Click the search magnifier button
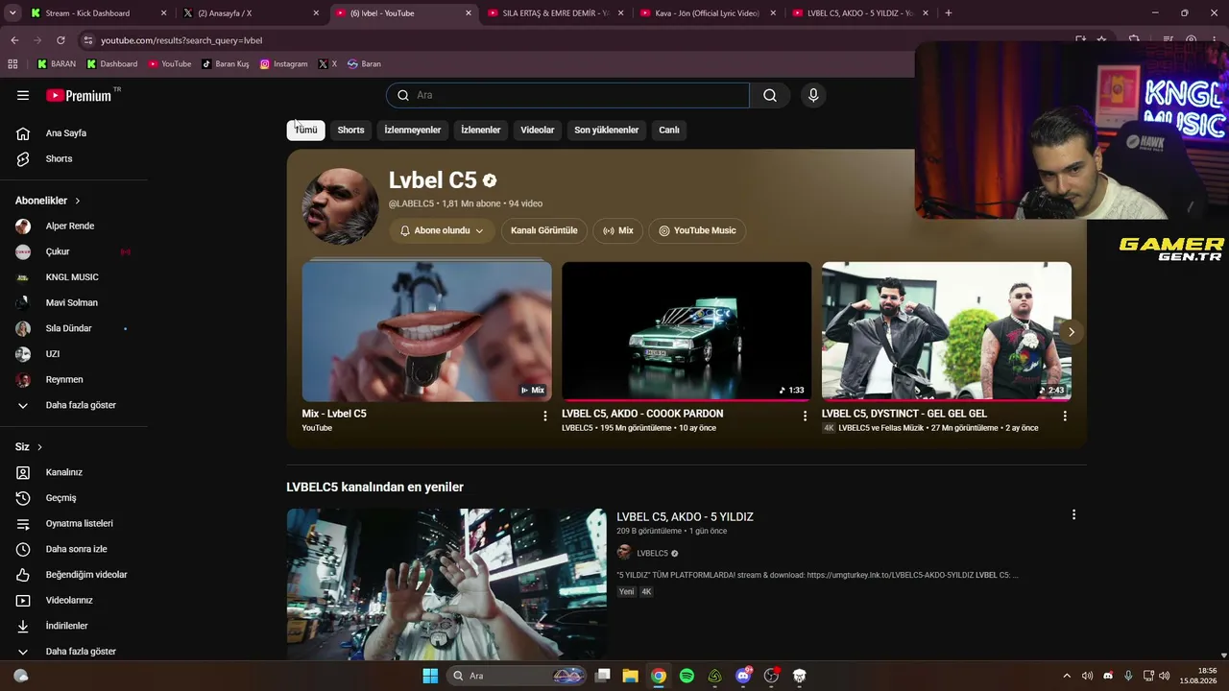The image size is (1229, 691). tap(770, 95)
